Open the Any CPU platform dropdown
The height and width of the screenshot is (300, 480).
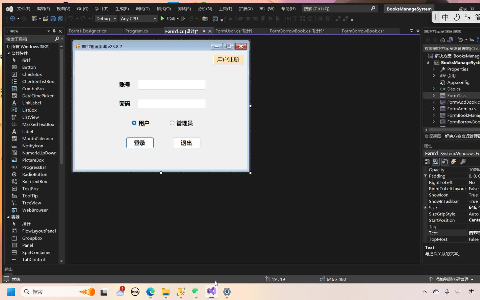click(138, 18)
